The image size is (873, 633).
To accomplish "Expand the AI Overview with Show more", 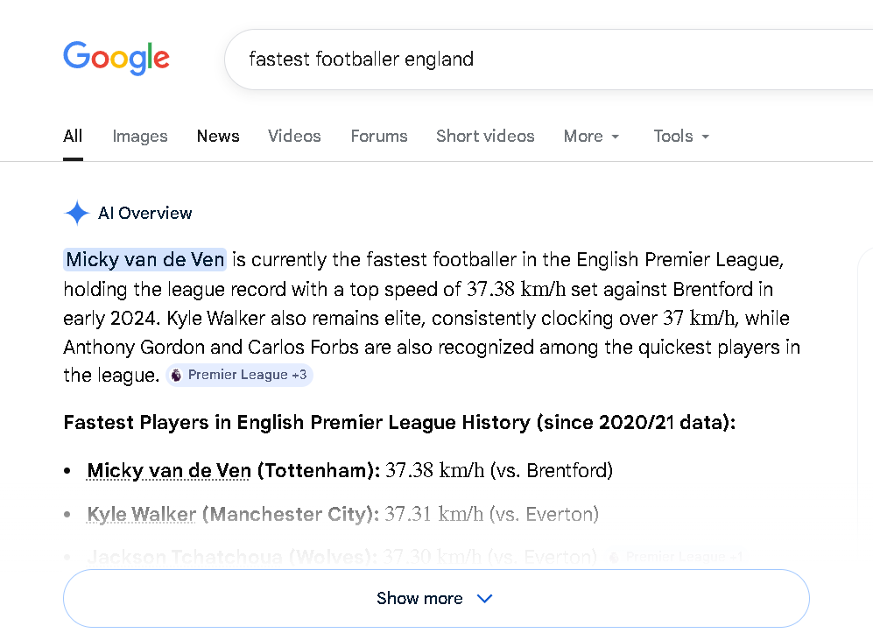I will pos(419,599).
